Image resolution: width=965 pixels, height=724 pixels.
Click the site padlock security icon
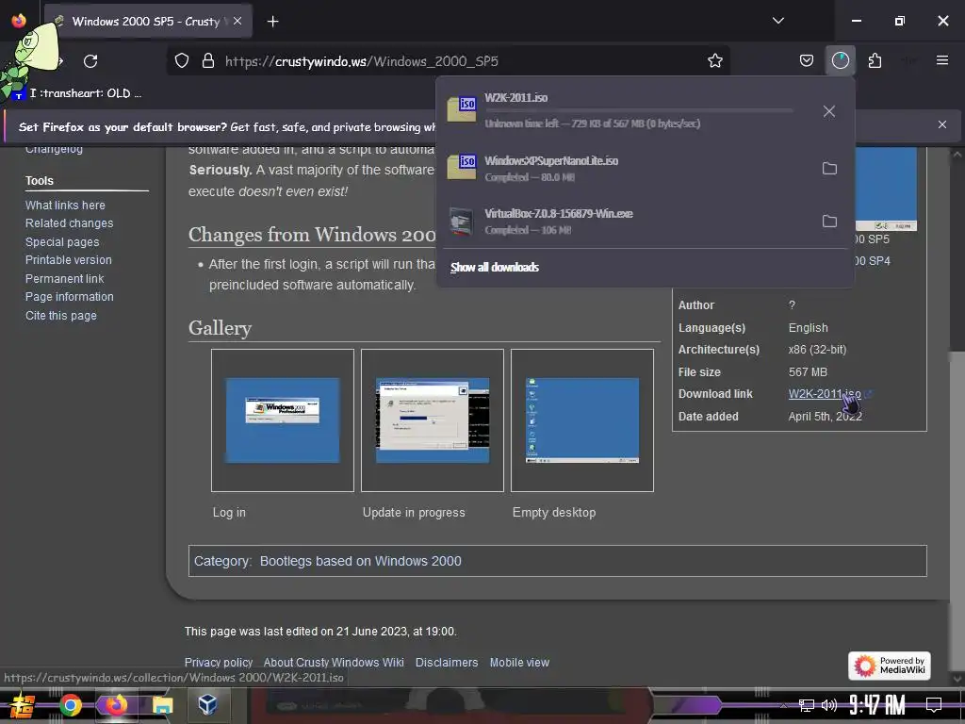(x=208, y=61)
